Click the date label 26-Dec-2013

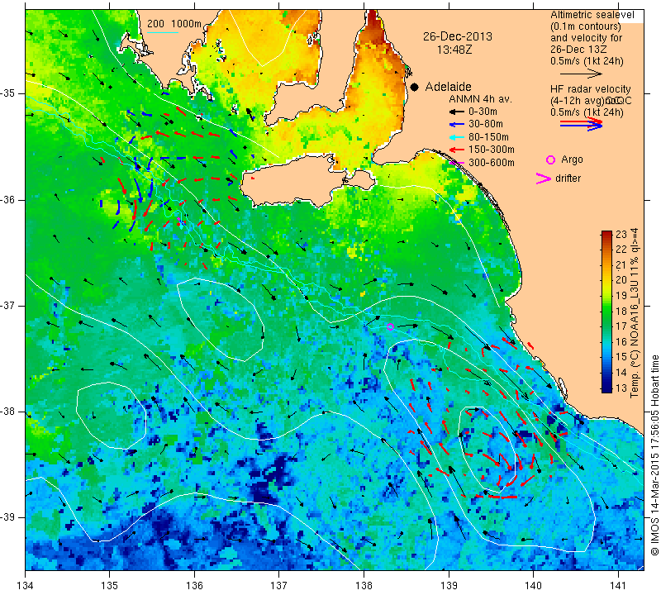pos(458,36)
